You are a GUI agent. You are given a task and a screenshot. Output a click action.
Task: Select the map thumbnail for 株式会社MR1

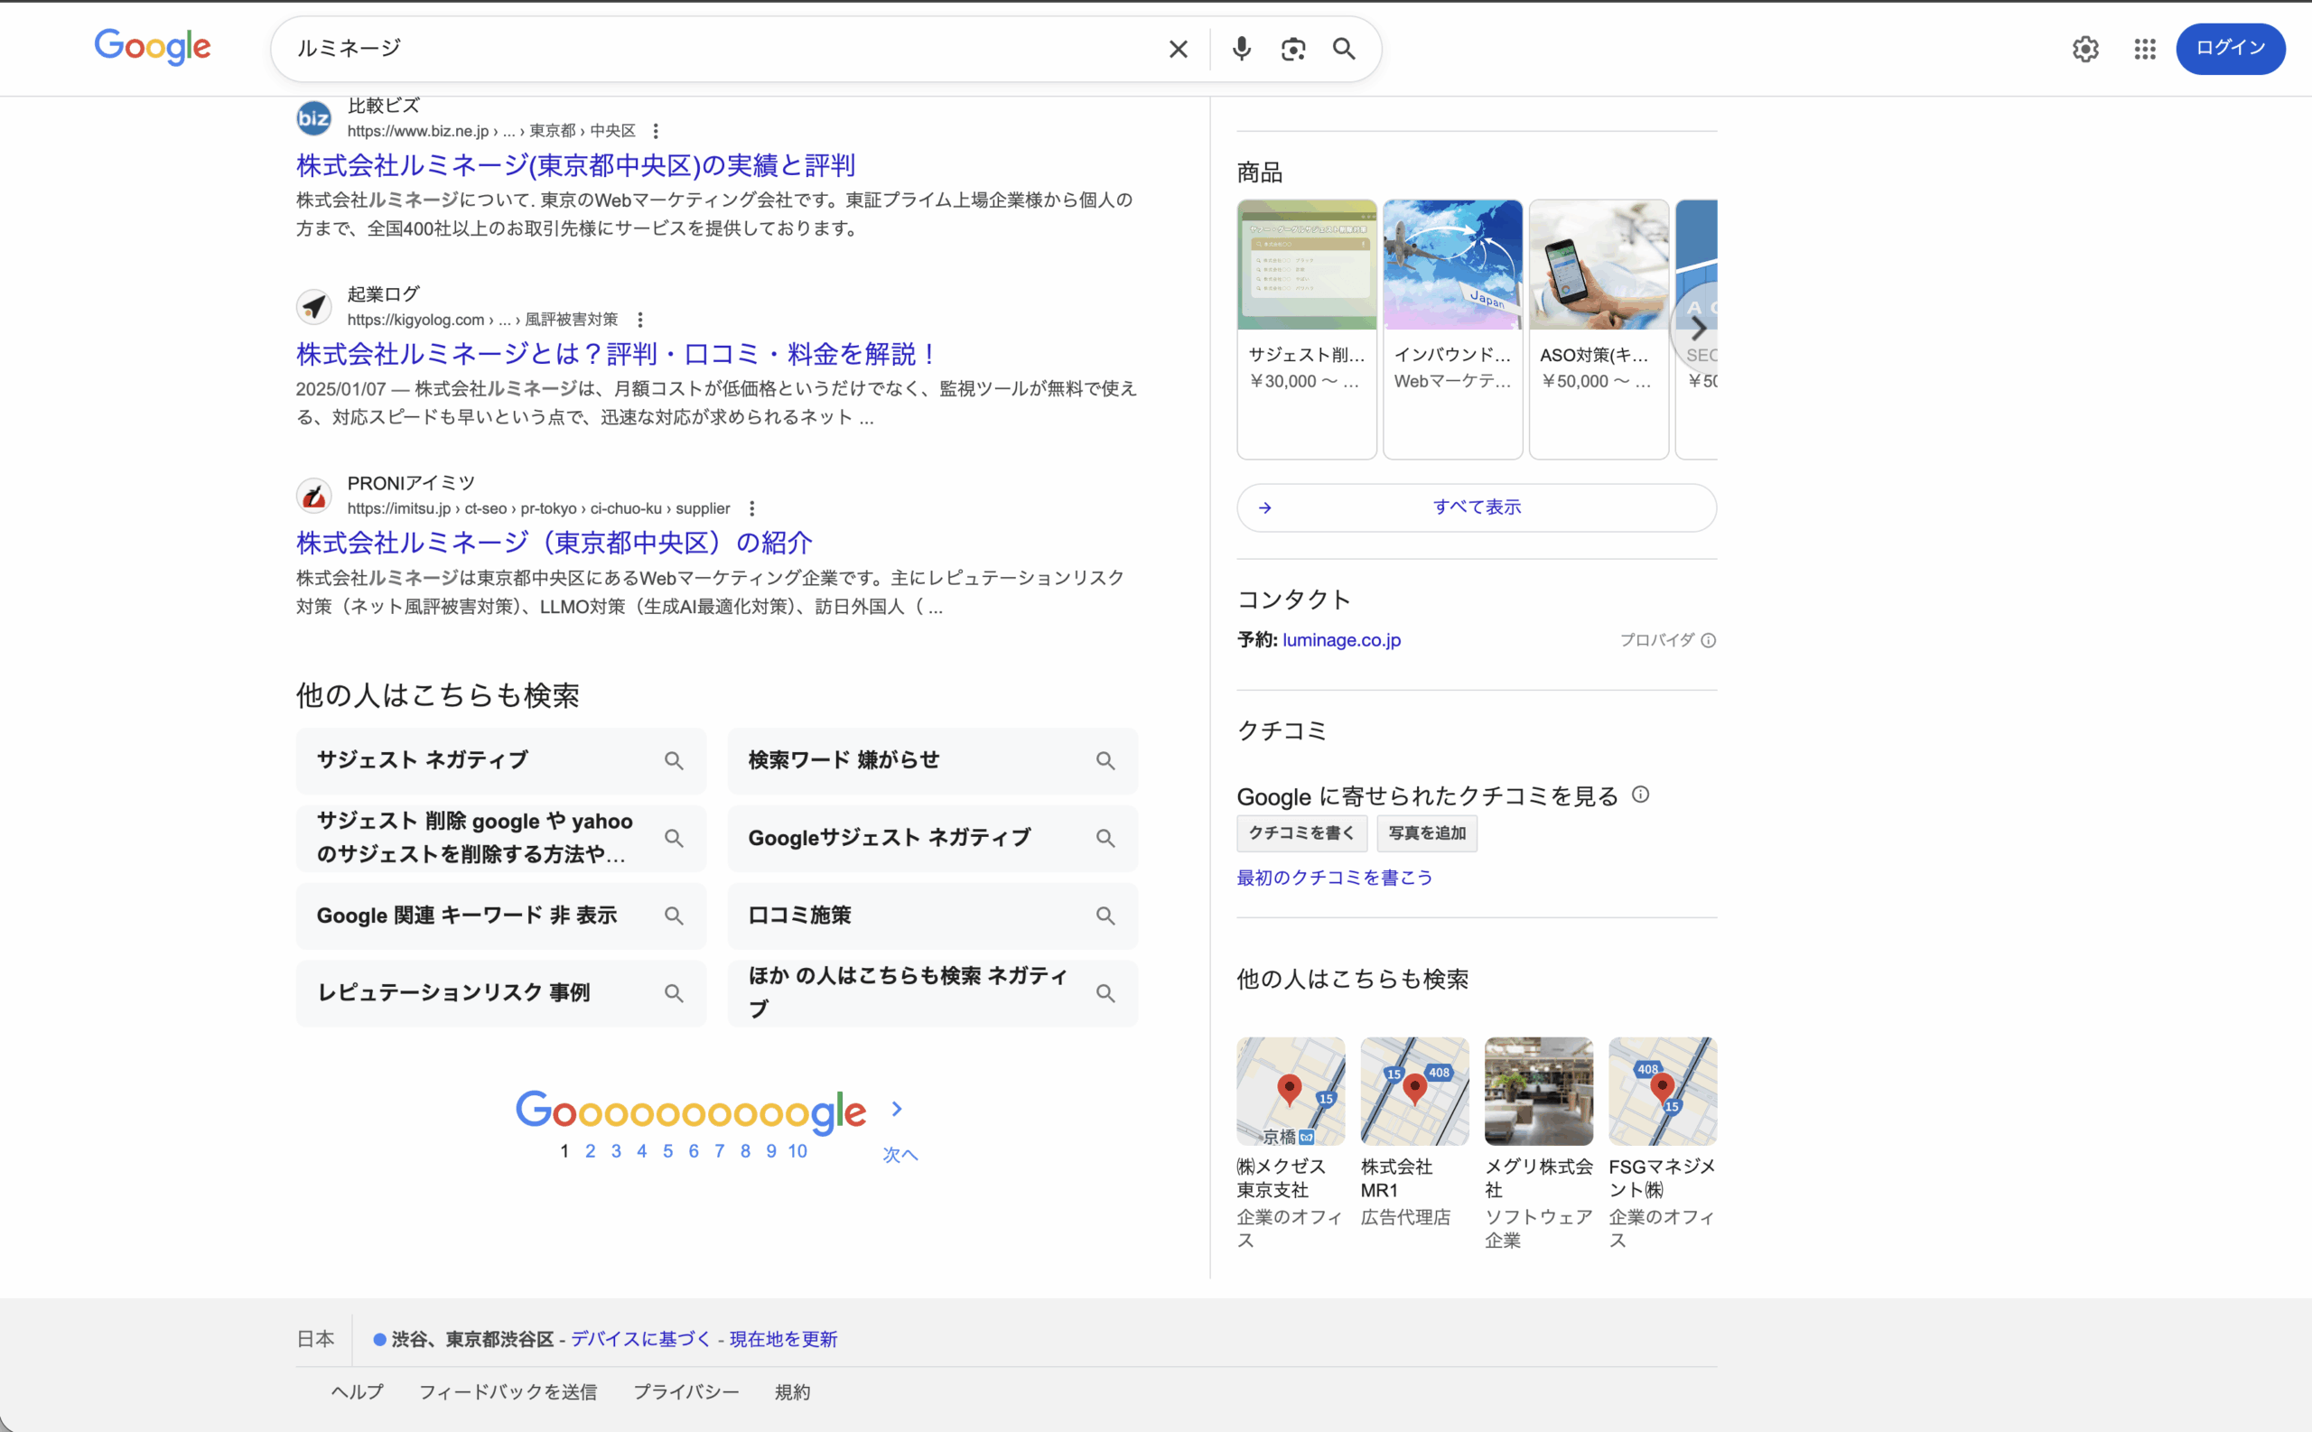(x=1414, y=1090)
